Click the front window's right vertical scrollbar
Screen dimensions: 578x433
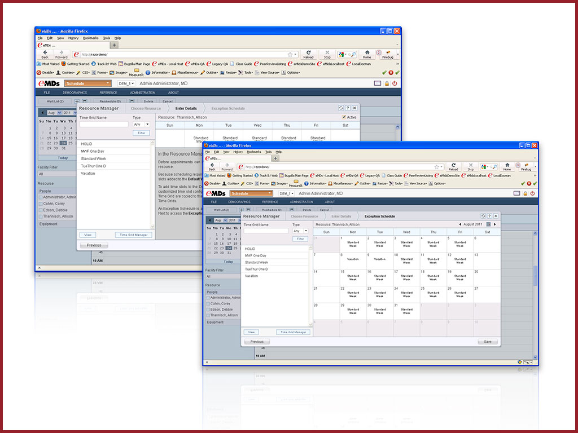click(535, 294)
